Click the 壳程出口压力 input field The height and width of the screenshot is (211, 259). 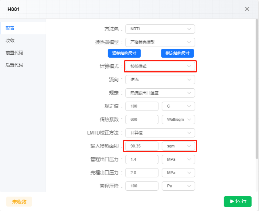tap(142, 173)
